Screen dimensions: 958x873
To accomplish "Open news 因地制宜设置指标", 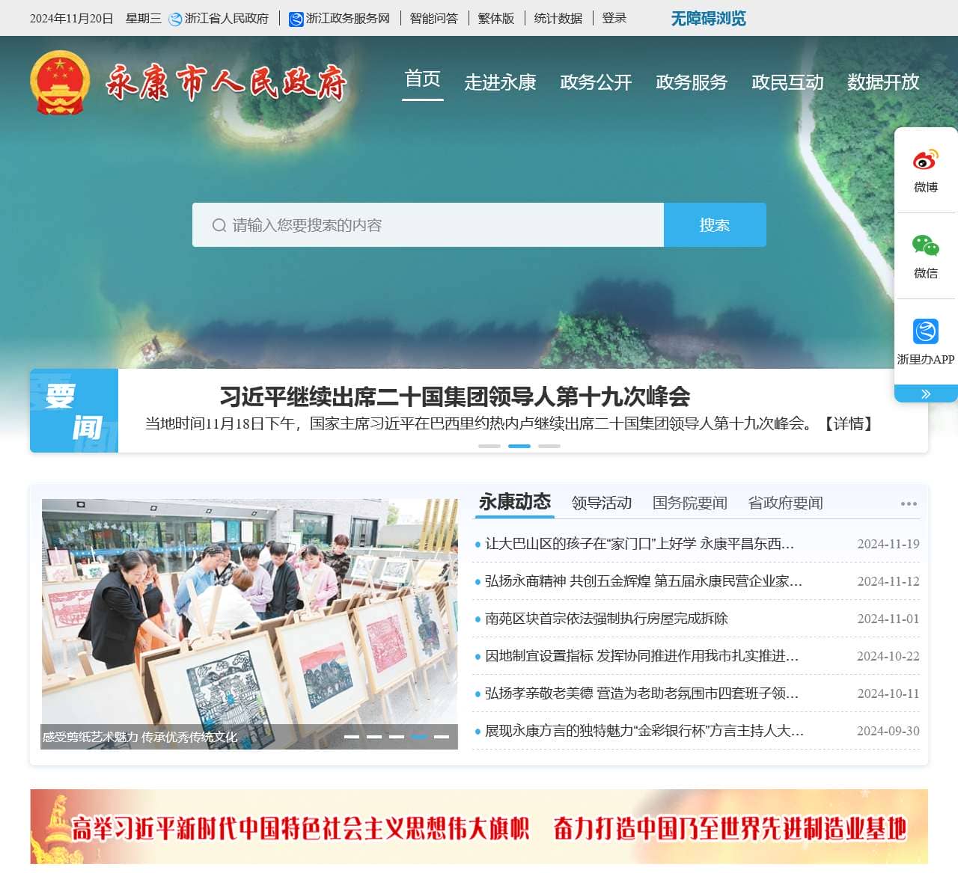I will (642, 656).
